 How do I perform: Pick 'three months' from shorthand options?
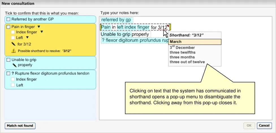pyautogui.click(x=182, y=57)
